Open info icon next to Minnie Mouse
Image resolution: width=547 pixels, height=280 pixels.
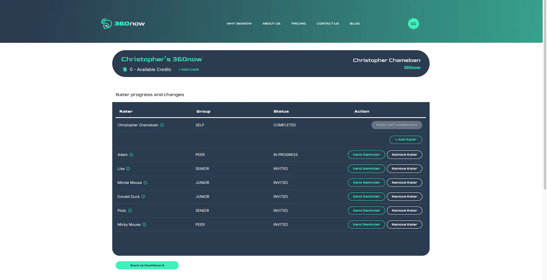tap(145, 183)
